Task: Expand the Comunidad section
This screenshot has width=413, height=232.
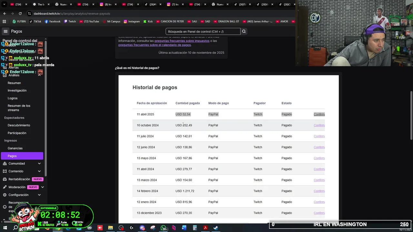Action: (39, 164)
